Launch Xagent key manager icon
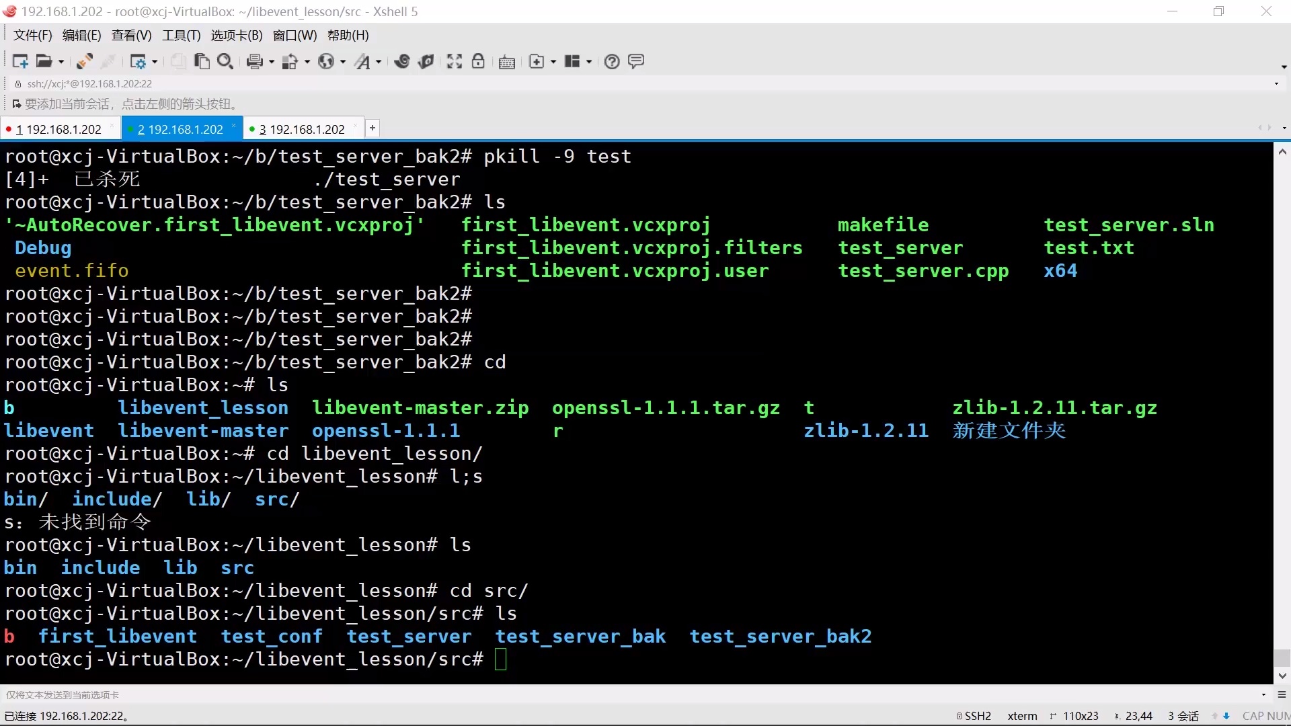The height and width of the screenshot is (726, 1291). tap(426, 62)
